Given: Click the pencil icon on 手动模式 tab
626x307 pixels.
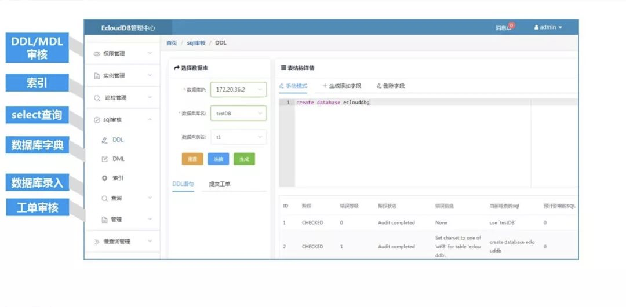Looking at the screenshot, I should [281, 86].
